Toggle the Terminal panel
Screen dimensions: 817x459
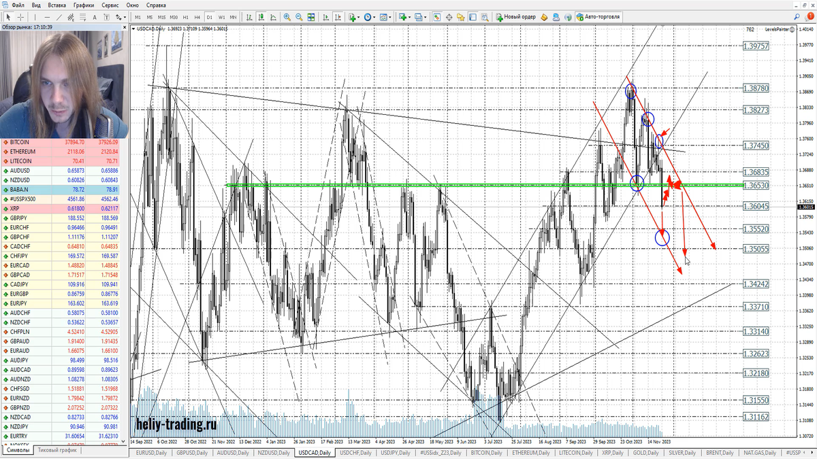(x=472, y=16)
